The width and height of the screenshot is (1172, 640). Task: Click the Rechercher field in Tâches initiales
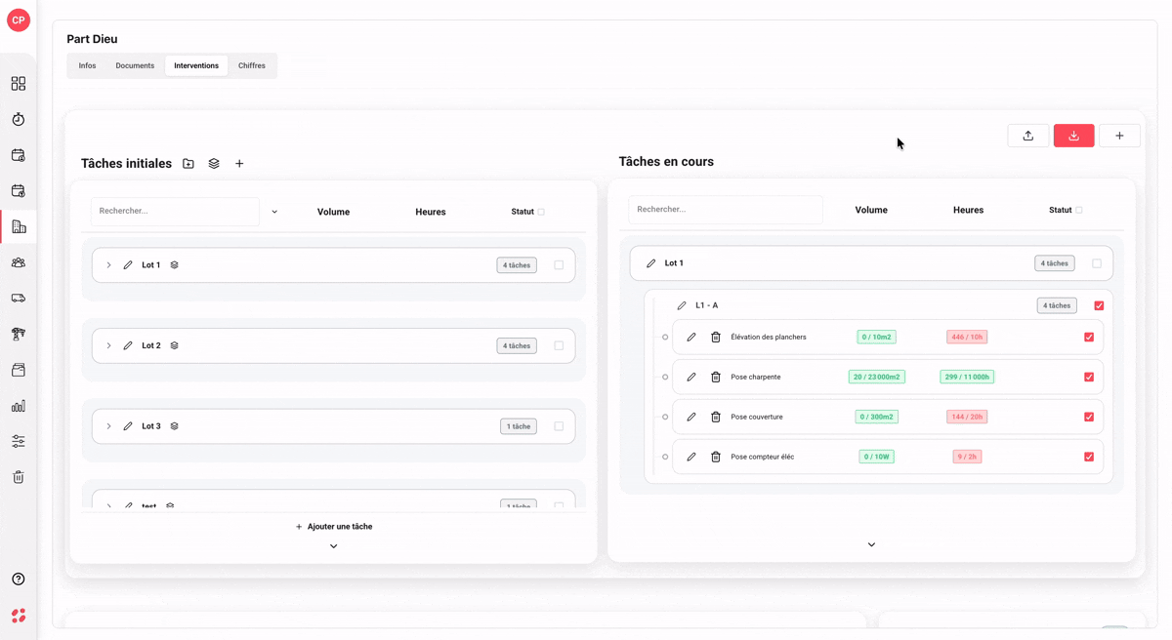click(x=176, y=212)
